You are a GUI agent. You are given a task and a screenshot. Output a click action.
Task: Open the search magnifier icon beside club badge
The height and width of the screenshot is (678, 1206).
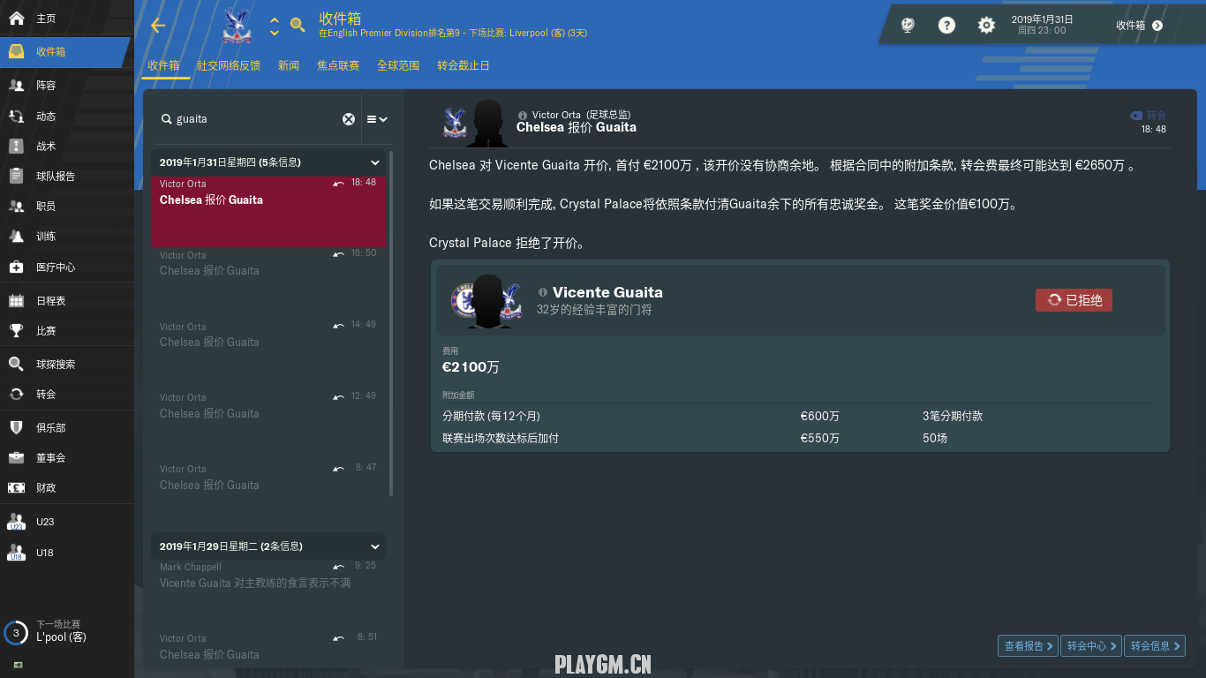point(298,25)
